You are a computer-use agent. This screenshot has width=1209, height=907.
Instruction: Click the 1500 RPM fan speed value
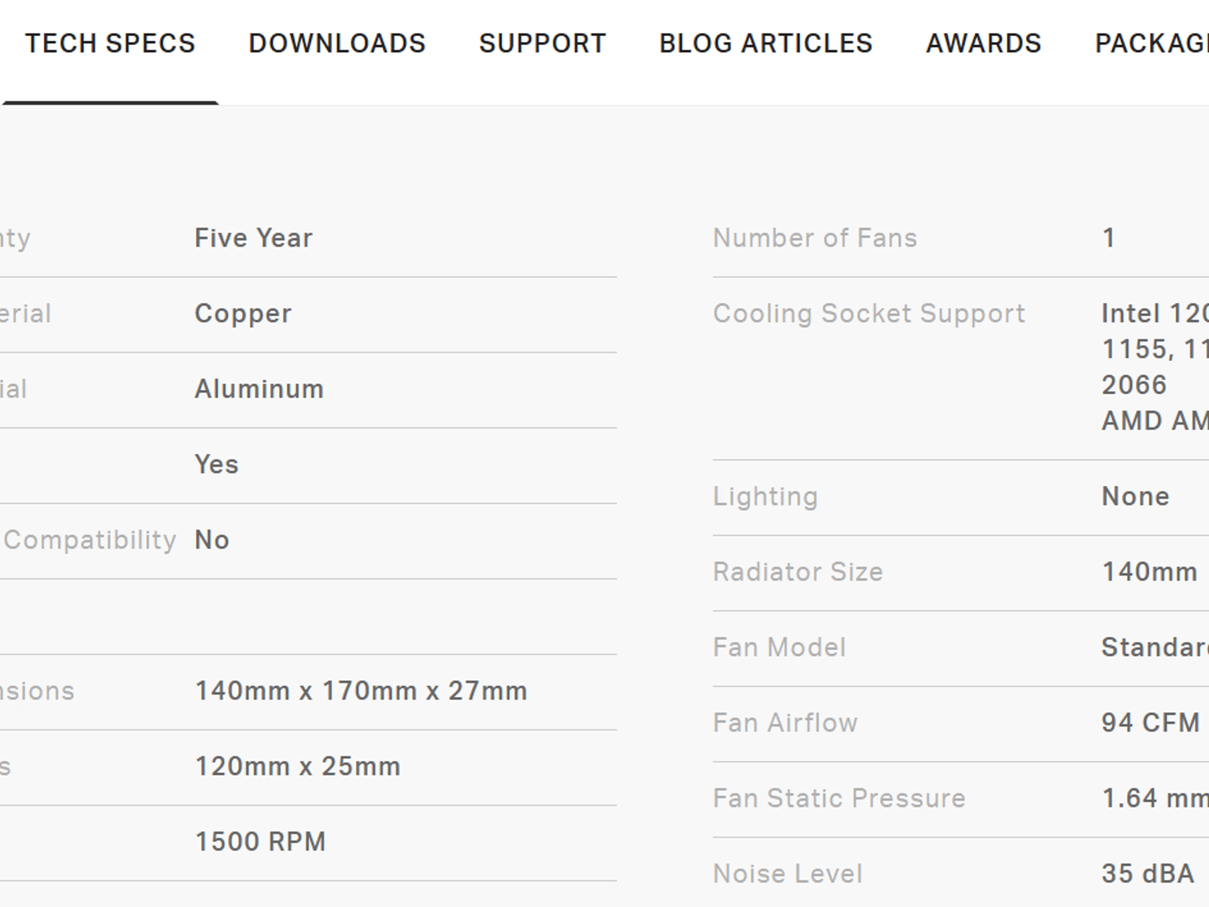coord(260,842)
